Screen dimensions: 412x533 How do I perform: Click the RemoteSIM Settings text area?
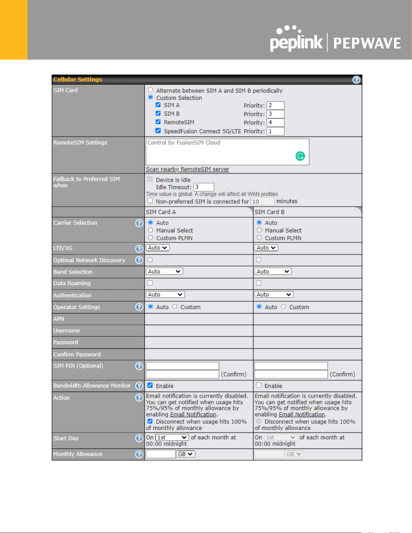tap(227, 152)
